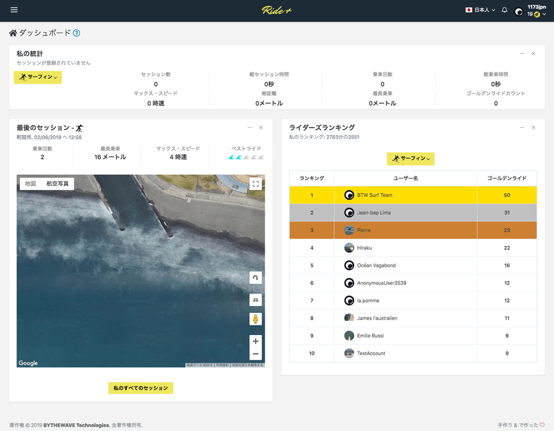Image resolution: width=554 pixels, height=431 pixels.
Task: Expand the サーフィン dropdown in rankings panel
Action: pos(410,159)
